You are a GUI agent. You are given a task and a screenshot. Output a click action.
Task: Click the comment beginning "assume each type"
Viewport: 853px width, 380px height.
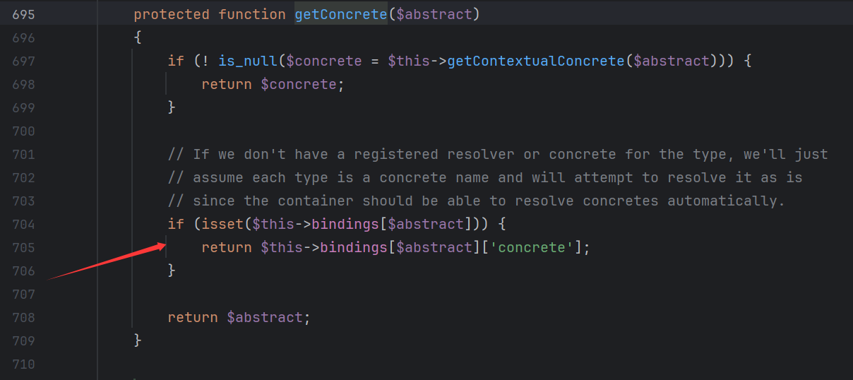[484, 178]
